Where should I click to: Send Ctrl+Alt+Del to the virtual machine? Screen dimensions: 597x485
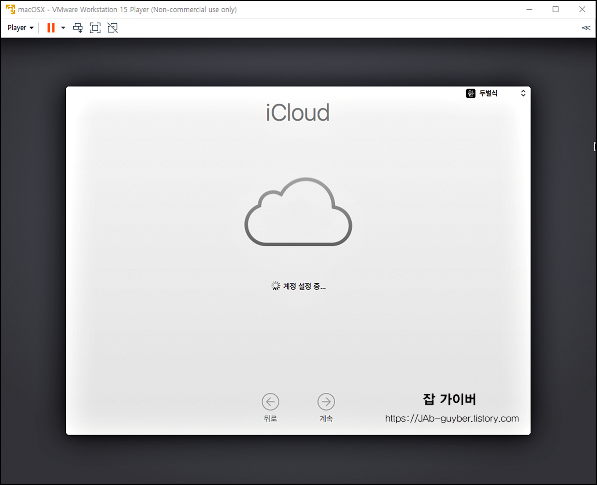(x=78, y=28)
